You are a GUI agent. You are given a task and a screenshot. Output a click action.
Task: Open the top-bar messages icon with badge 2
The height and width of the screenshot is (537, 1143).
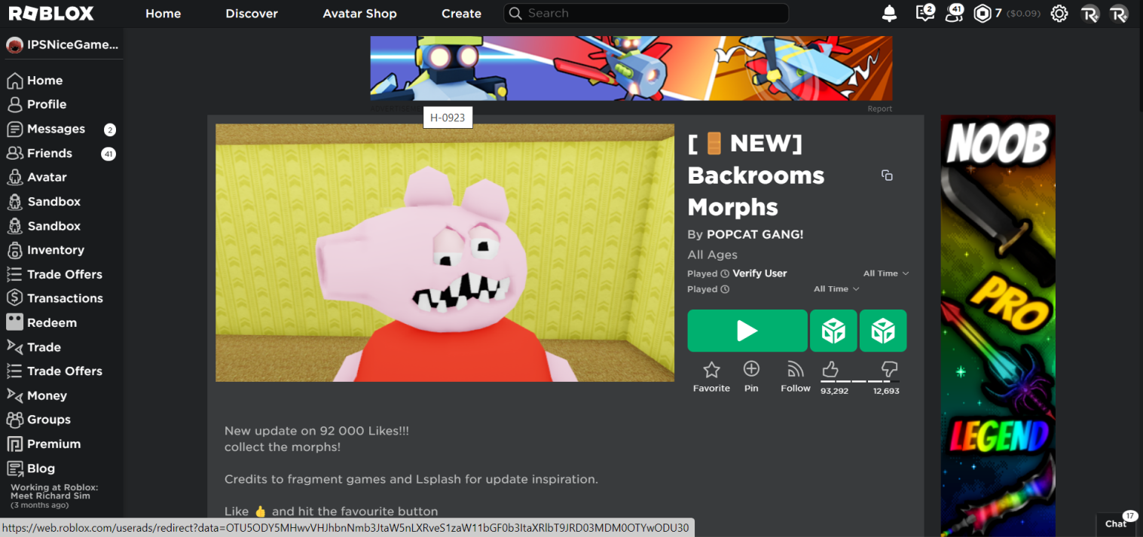[x=924, y=13]
